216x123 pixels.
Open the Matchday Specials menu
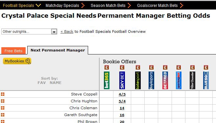[x=65, y=6]
